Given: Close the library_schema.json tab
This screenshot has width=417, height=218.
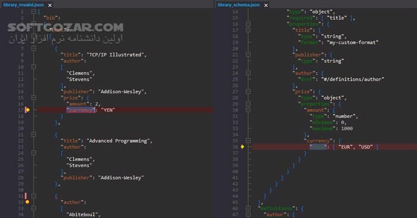Looking at the screenshot, I should pyautogui.click(x=266, y=5).
